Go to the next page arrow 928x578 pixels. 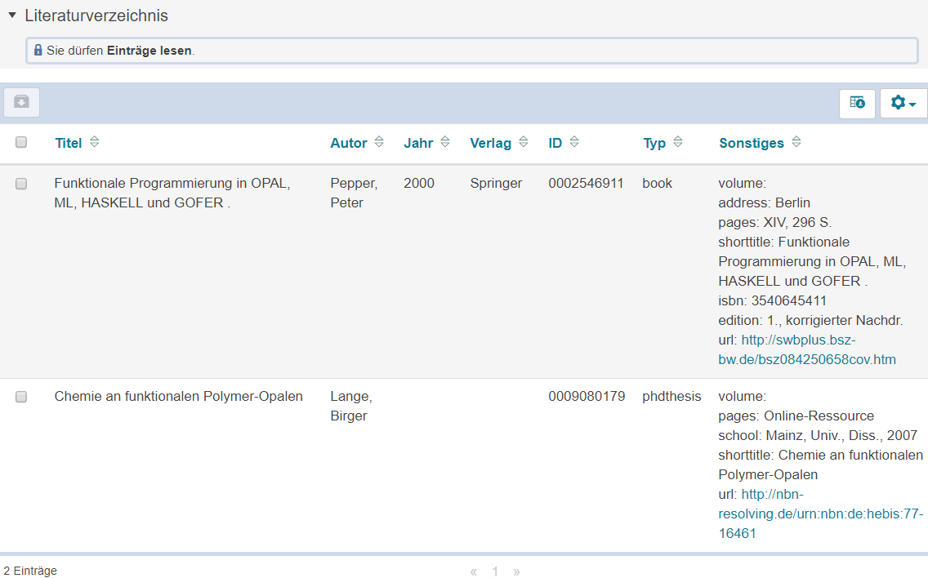pos(516,571)
